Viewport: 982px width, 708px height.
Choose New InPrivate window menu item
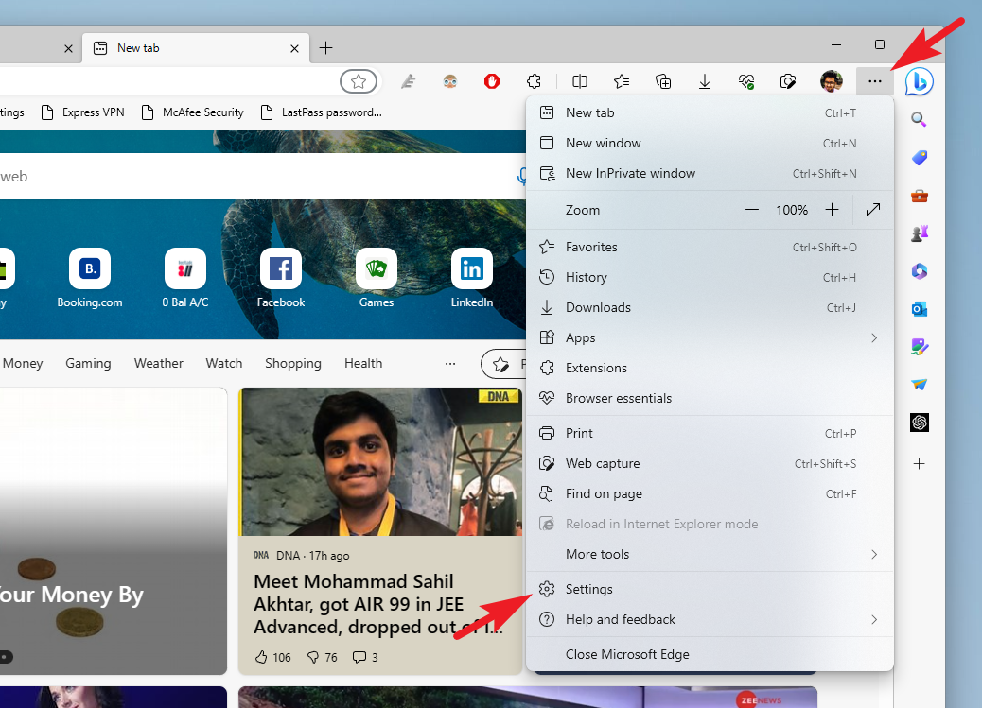click(630, 173)
